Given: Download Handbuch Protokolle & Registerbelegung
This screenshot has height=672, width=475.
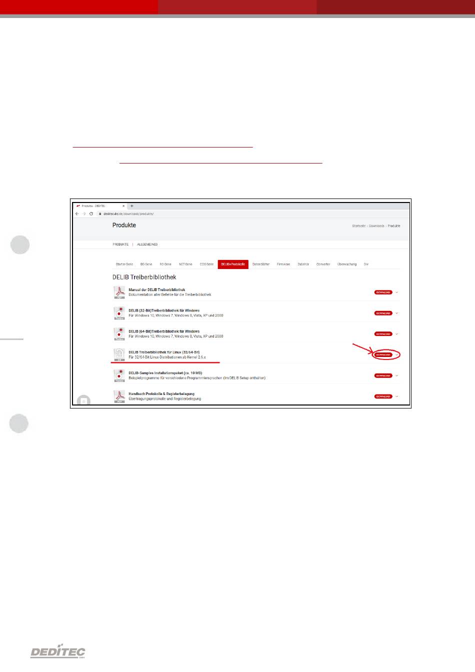Looking at the screenshot, I should [x=383, y=396].
